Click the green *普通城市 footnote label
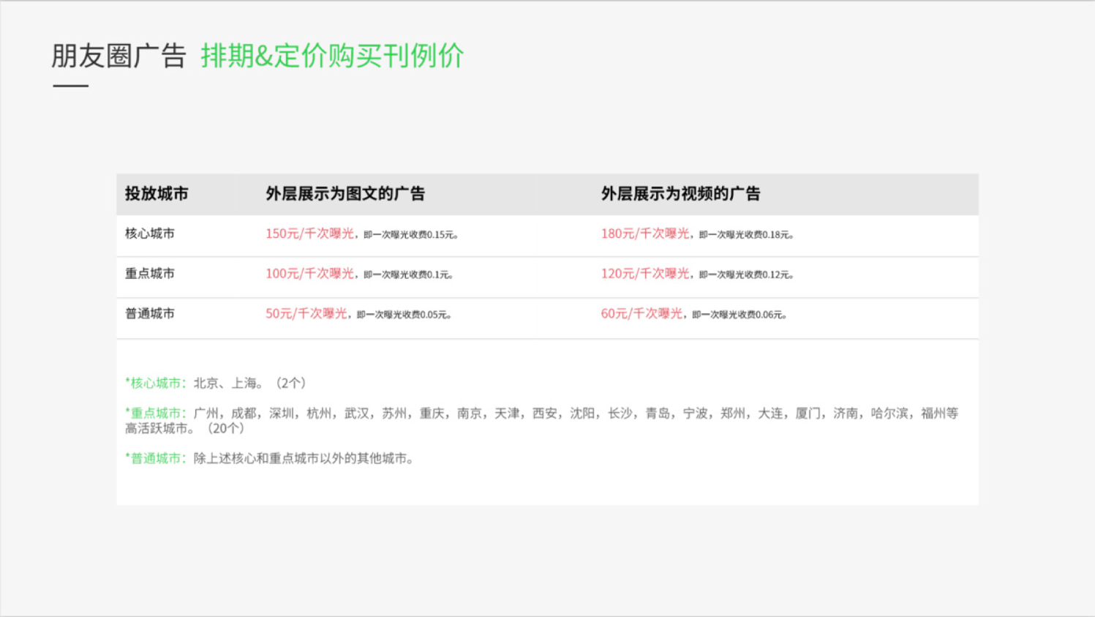 coord(156,459)
